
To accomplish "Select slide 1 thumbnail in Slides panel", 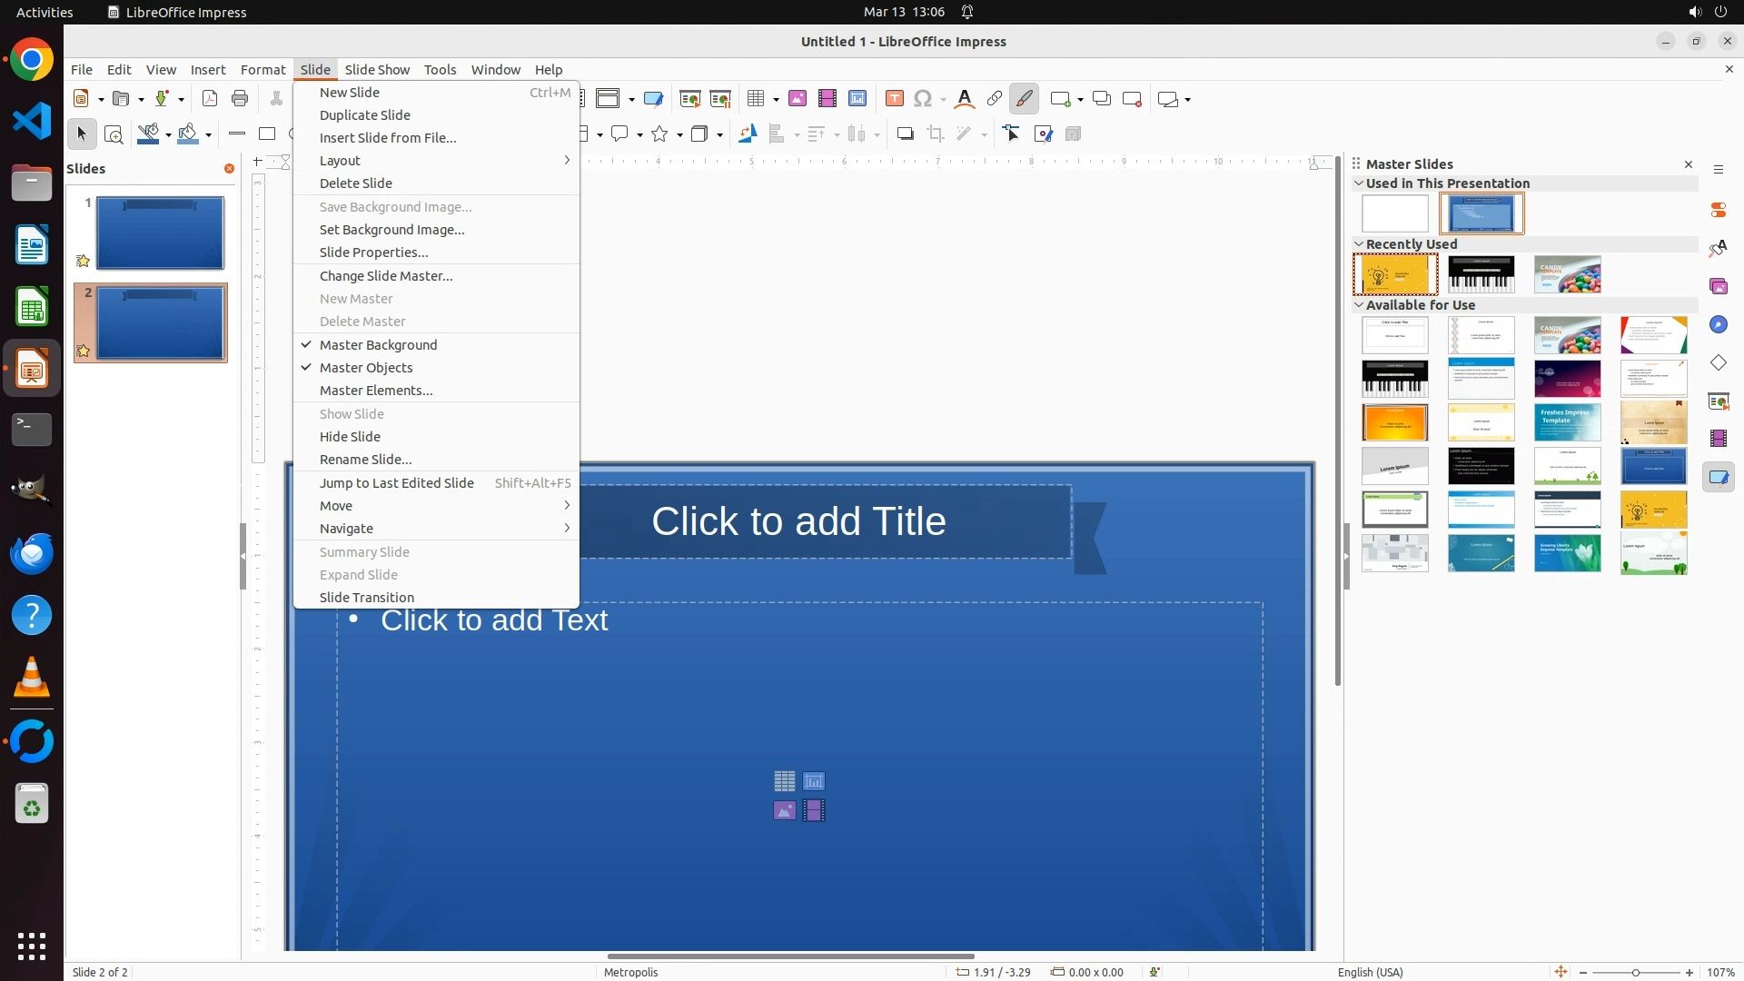I will pos(160,233).
